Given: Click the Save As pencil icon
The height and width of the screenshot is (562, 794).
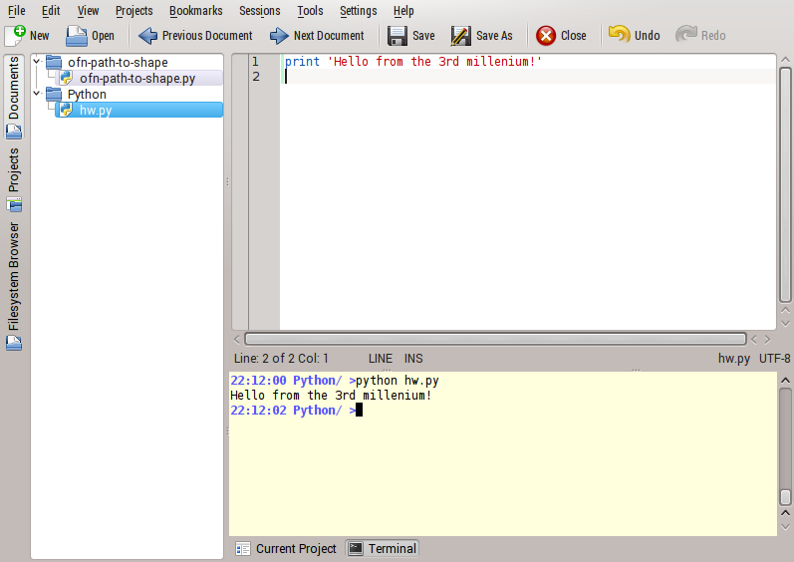Looking at the screenshot, I should point(461,36).
